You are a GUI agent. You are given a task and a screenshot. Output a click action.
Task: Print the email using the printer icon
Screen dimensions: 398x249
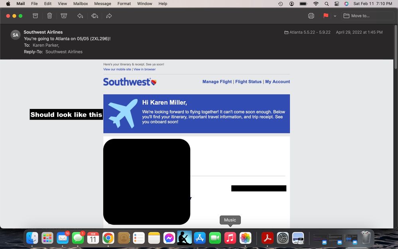[x=311, y=16]
